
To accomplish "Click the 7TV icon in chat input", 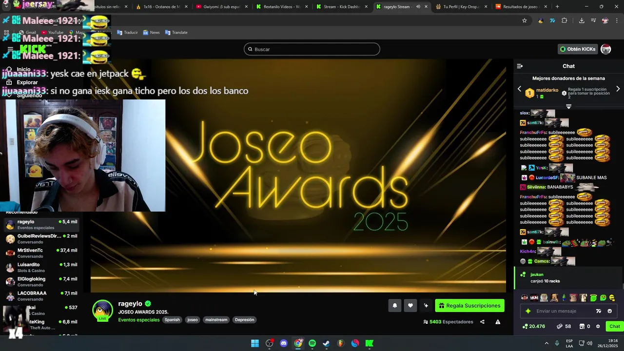I will tap(599, 311).
